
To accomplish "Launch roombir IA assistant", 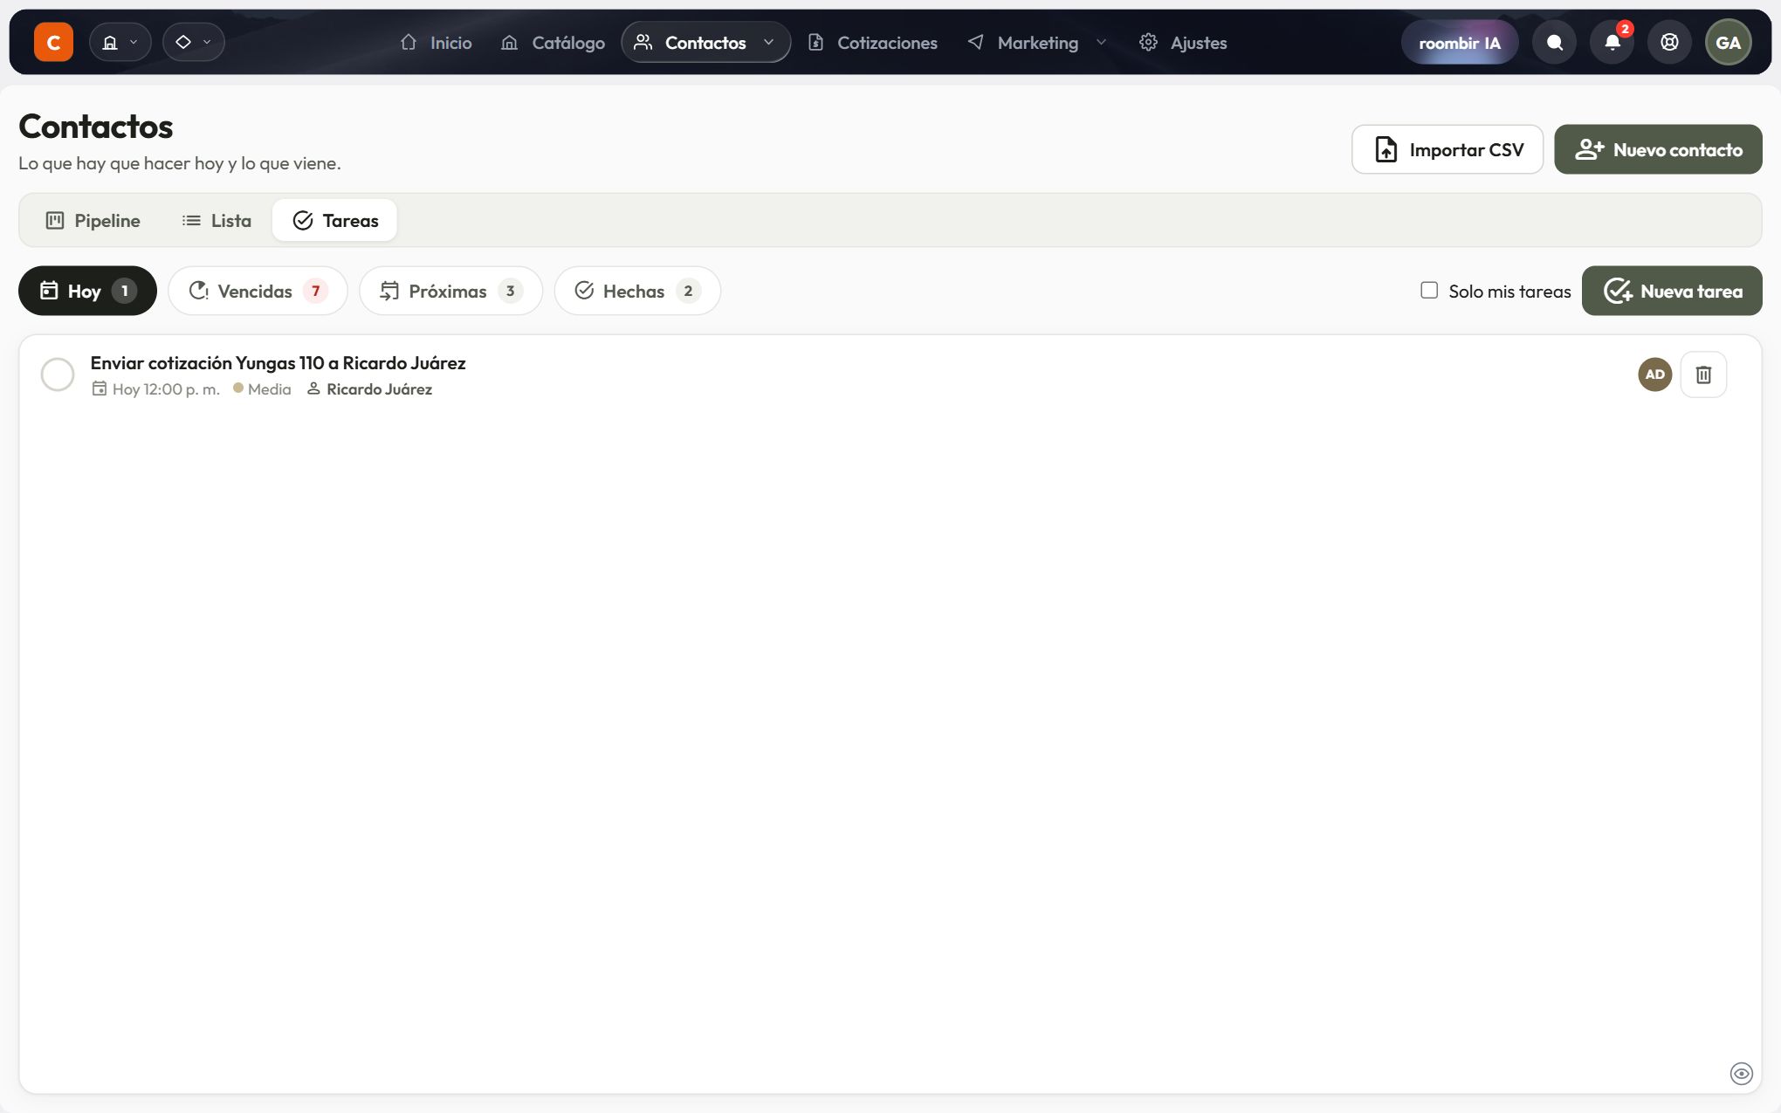I will click(1459, 42).
